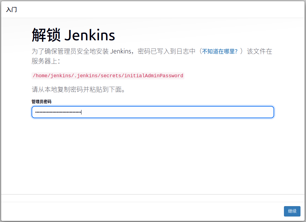Image resolution: width=306 pixels, height=222 pixels.
Task: Click the 入门 title in the header
Action: (12, 9)
